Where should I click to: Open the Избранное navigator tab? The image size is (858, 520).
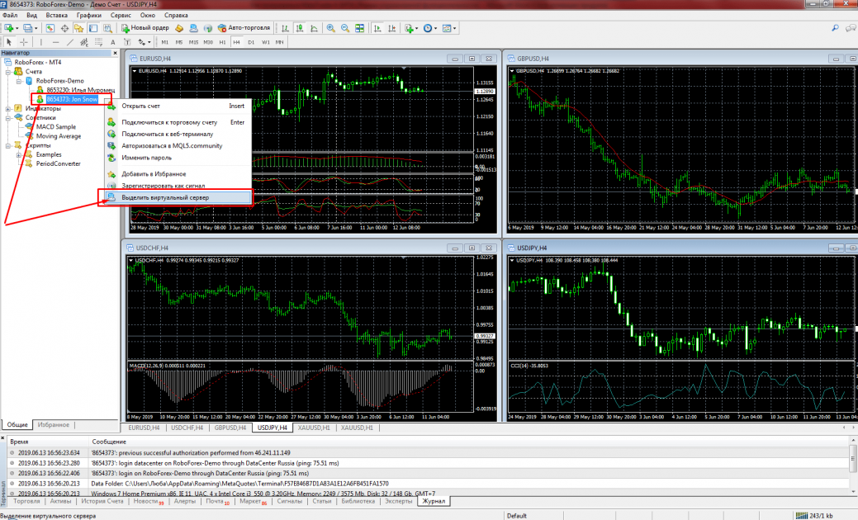pyautogui.click(x=53, y=424)
